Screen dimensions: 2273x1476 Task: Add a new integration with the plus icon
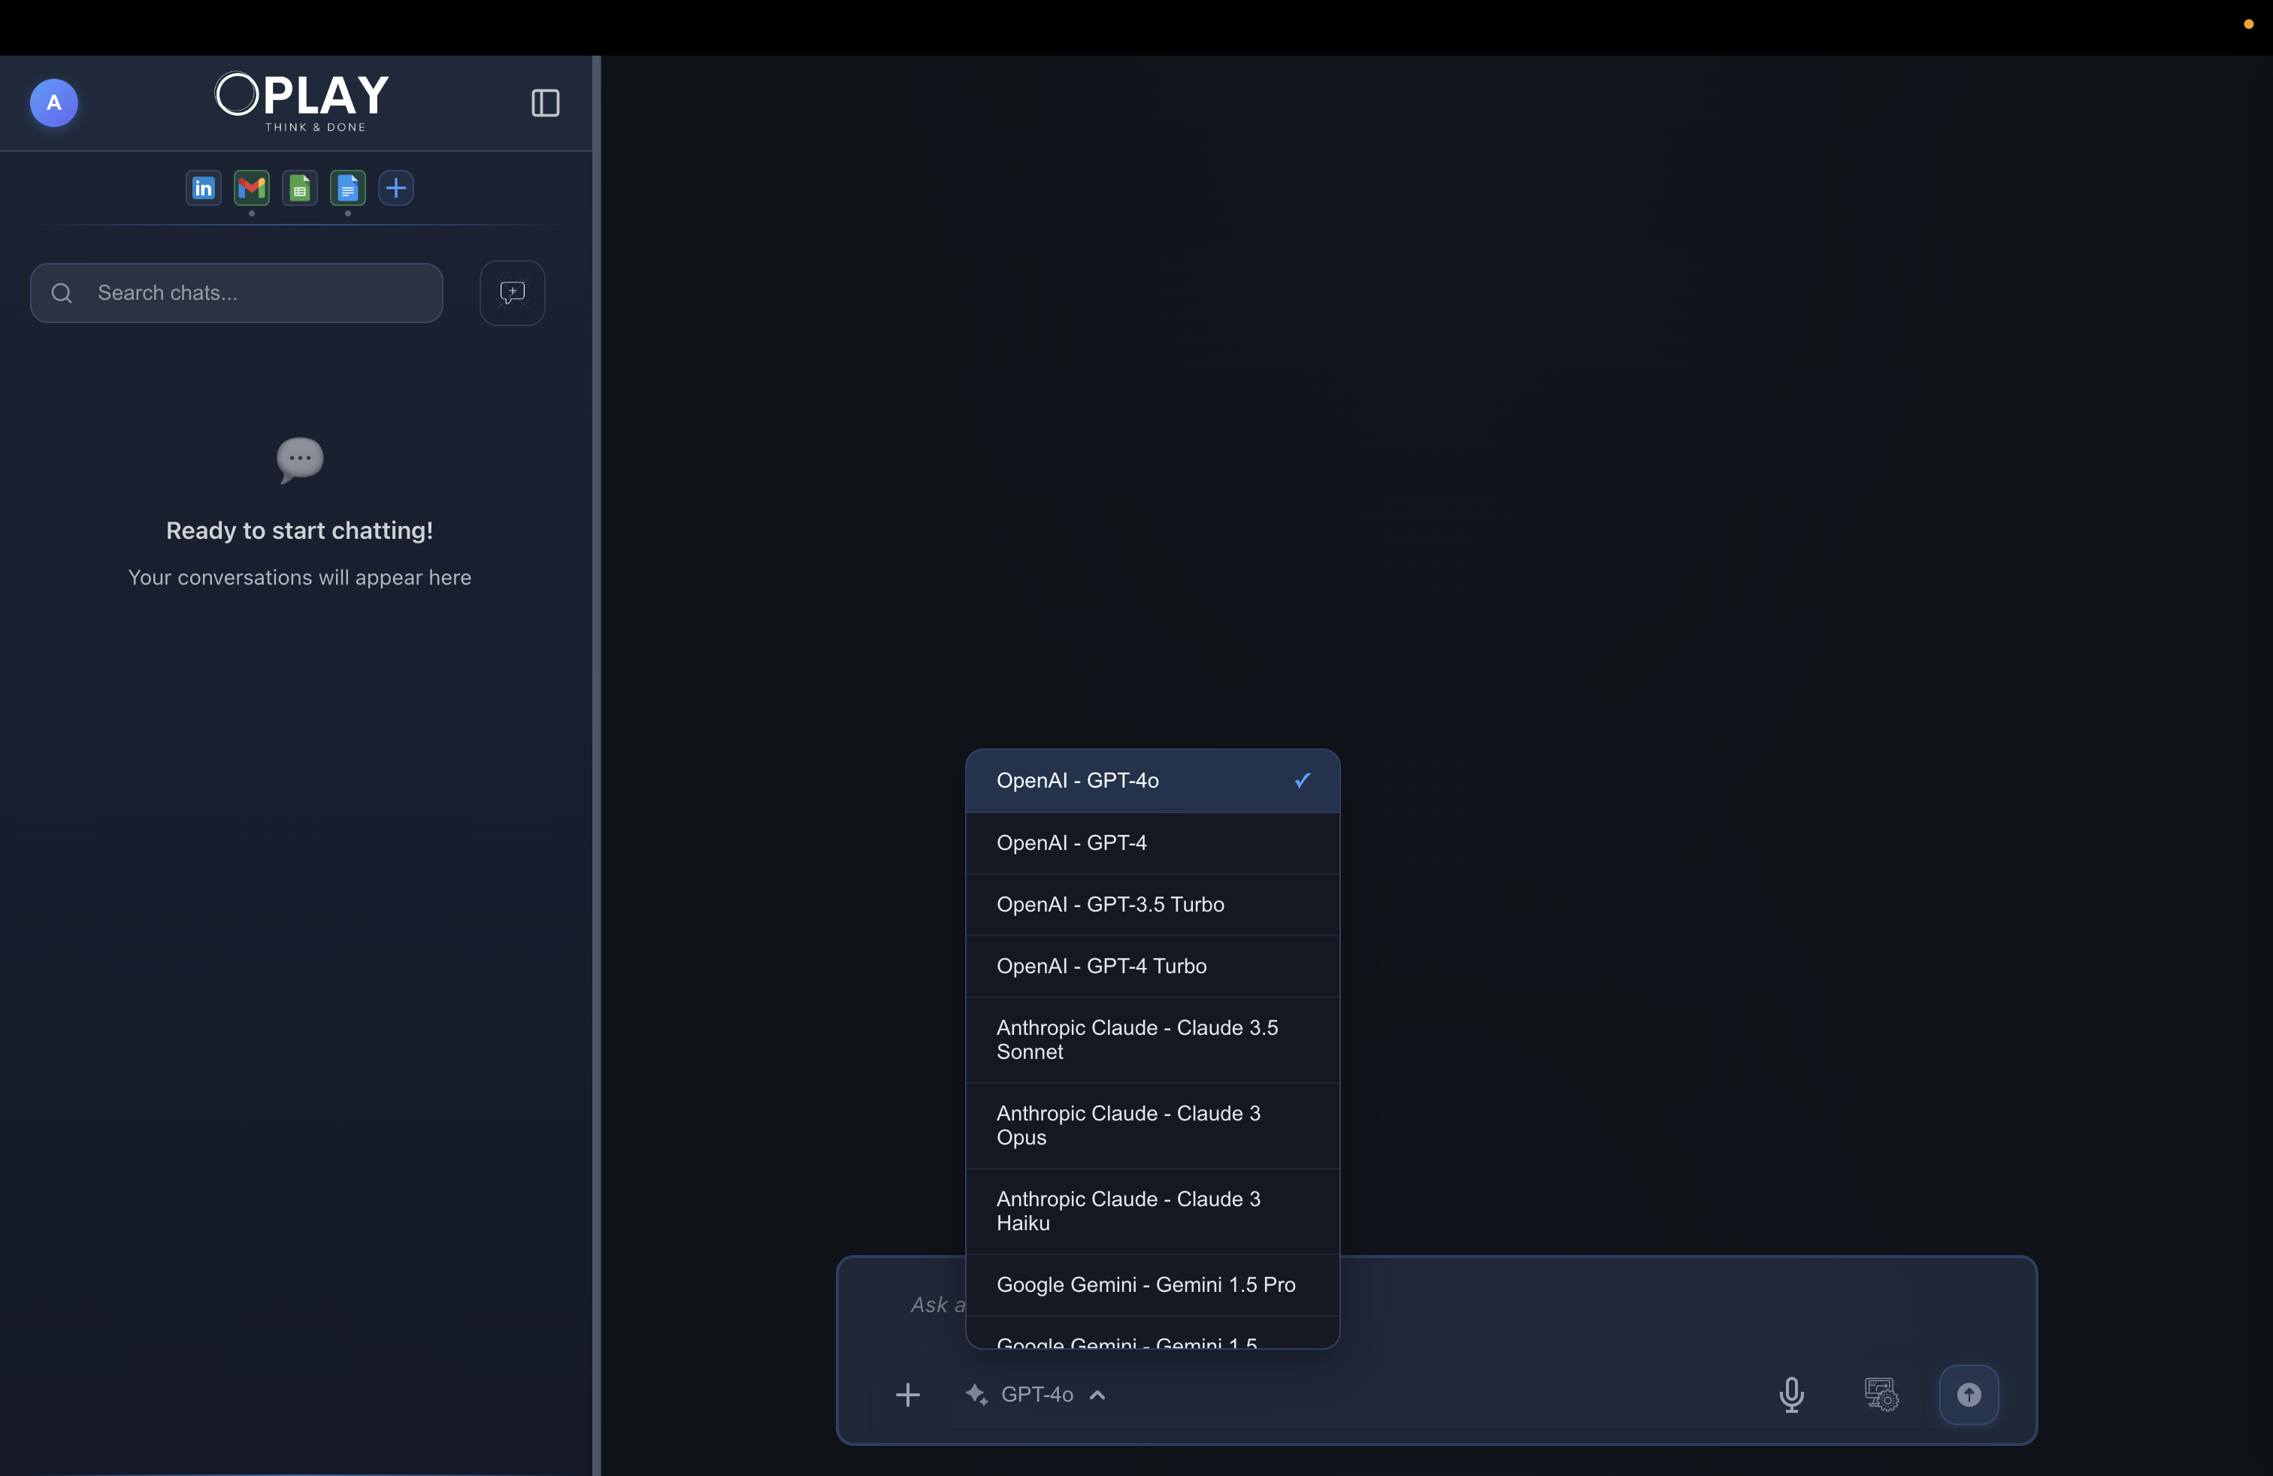(x=395, y=188)
